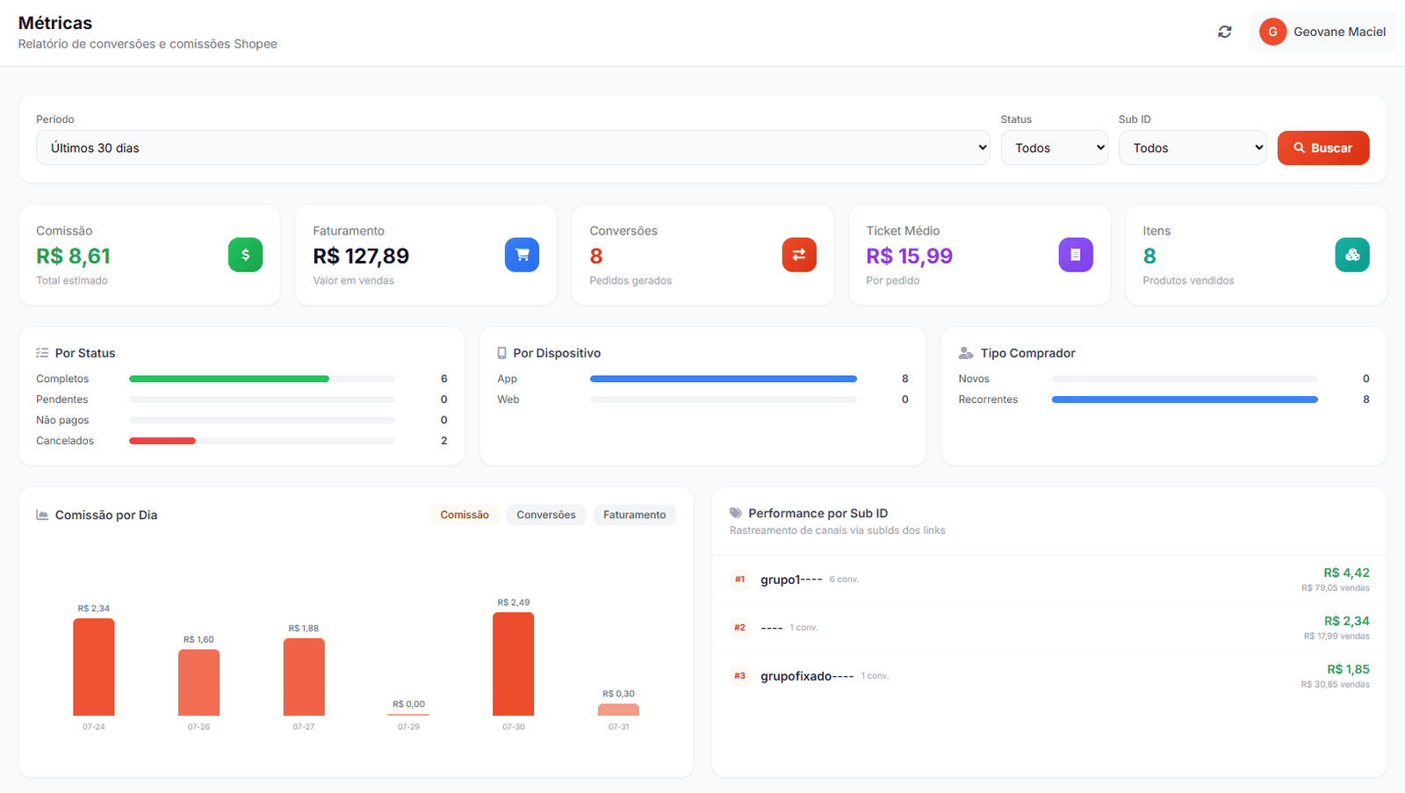Open the Status dropdown

(1055, 148)
